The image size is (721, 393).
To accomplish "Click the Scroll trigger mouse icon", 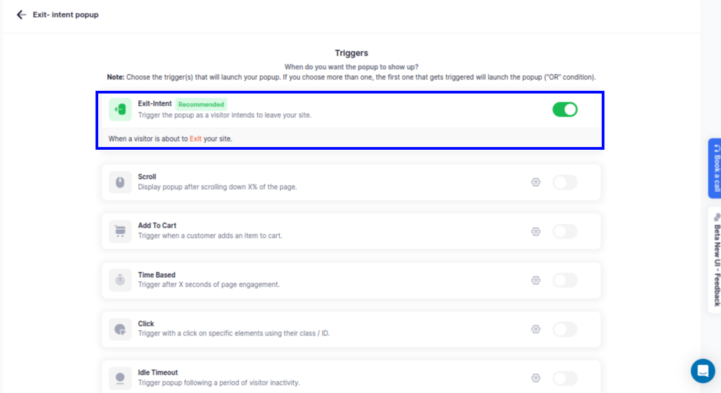I will click(x=121, y=182).
